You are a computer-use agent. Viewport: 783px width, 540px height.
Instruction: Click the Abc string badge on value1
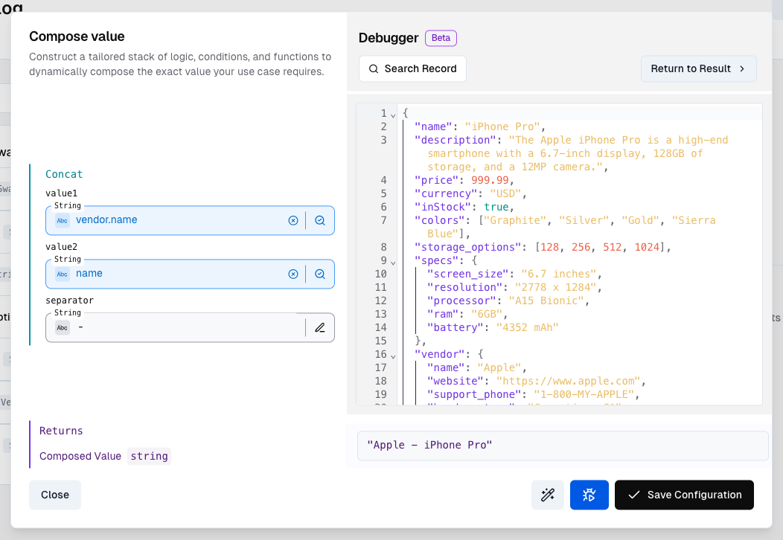pyautogui.click(x=62, y=220)
